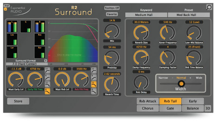Select the 12 dB high-pass slope for the early filter
Viewport: 217px width, 121px height.
coord(47,71)
